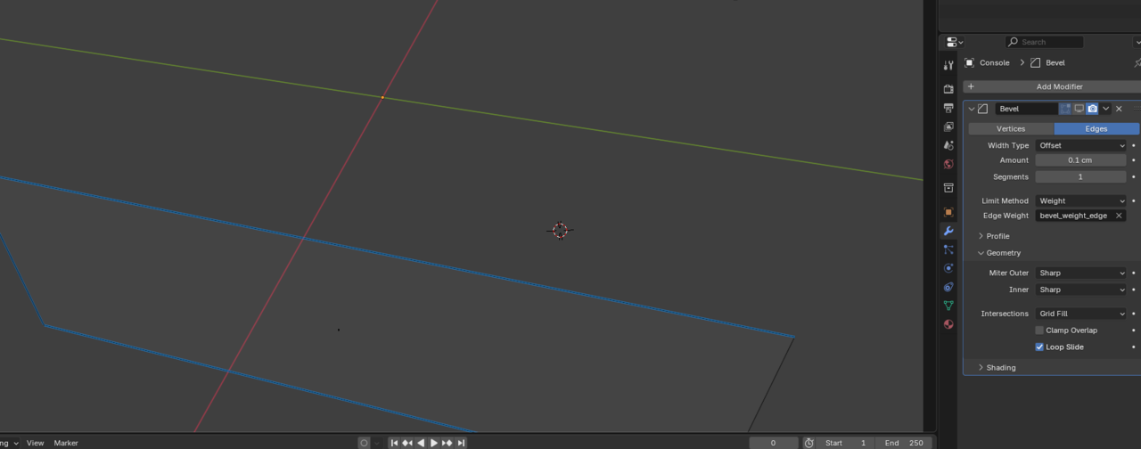Open the Width Type dropdown
Viewport: 1141px width, 449px height.
[1081, 145]
